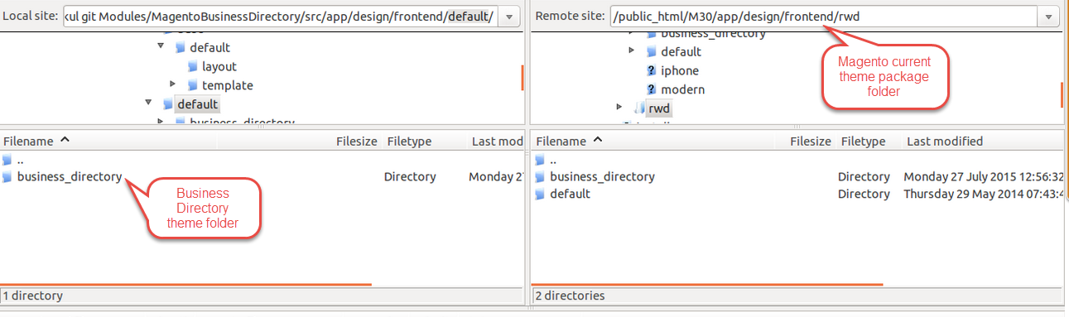Collapse the upper default folder in local tree

click(x=161, y=47)
